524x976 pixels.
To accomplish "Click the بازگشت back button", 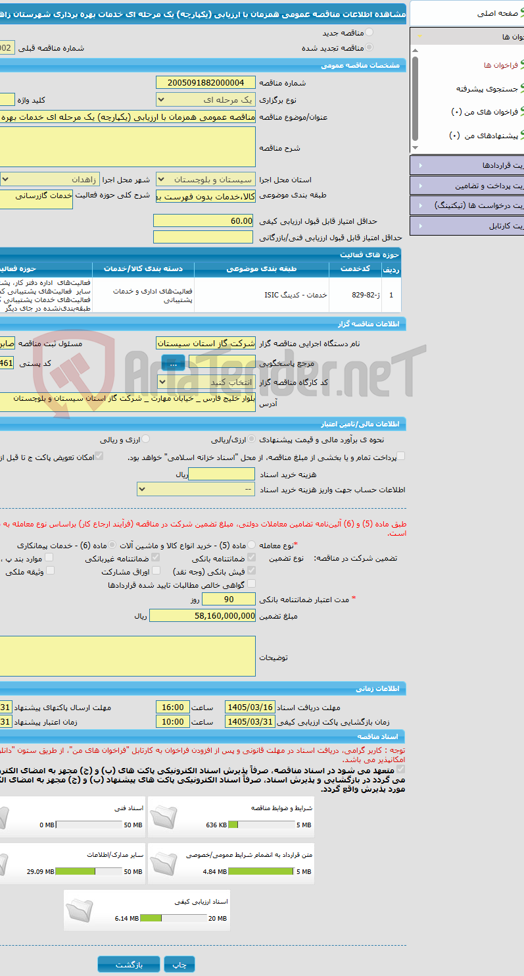I will point(129,964).
